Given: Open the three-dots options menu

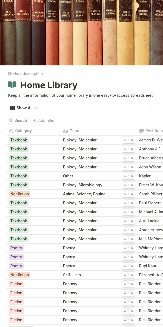Looking at the screenshot, I should [153, 108].
